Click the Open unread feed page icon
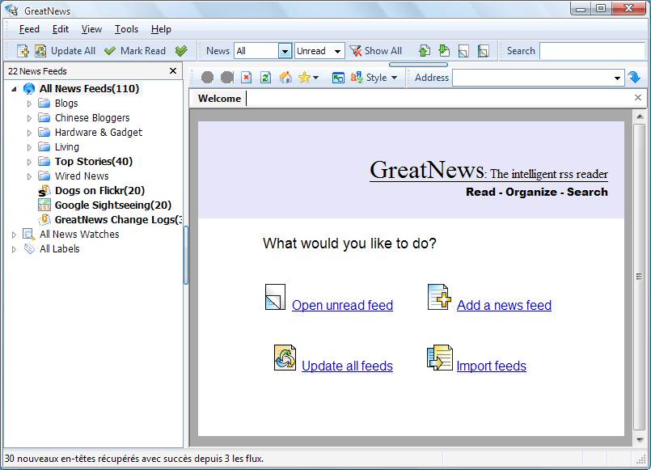Viewport: 651px width, 470px height. tap(275, 297)
